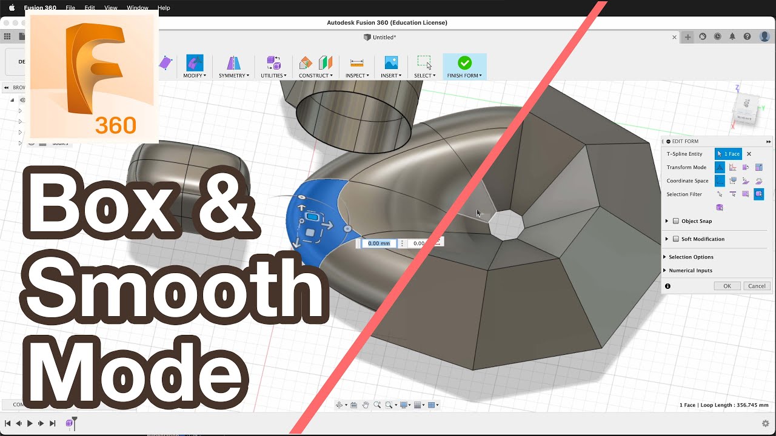Select View Space coordinate icon
This screenshot has width=776, height=436.
pyautogui.click(x=732, y=180)
